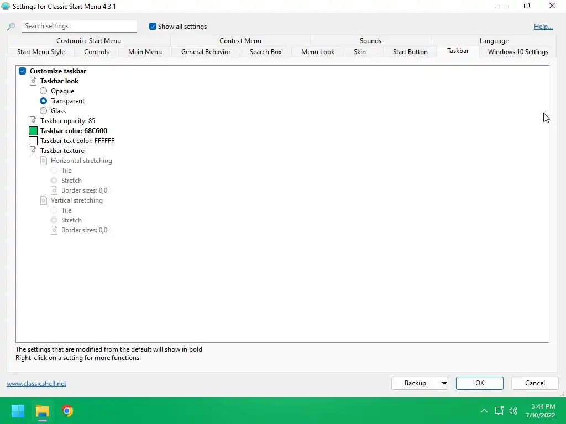This screenshot has height=424, width=566.
Task: Focus the Search settings input field
Action: click(80, 26)
